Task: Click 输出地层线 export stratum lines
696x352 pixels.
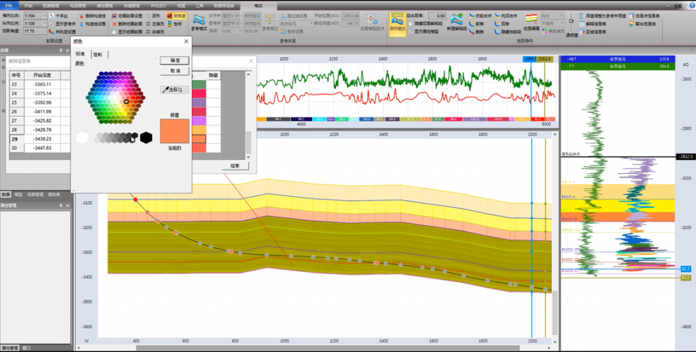Action: pyautogui.click(x=642, y=24)
